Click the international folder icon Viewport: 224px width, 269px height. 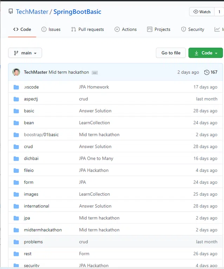click(16, 206)
